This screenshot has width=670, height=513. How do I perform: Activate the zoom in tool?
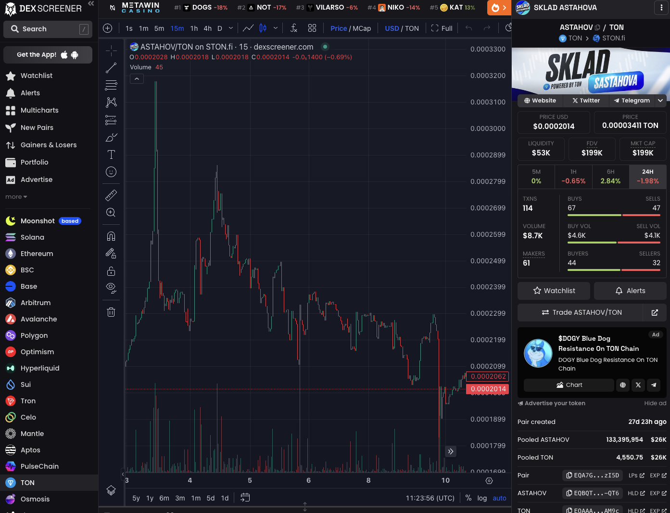pyautogui.click(x=111, y=212)
